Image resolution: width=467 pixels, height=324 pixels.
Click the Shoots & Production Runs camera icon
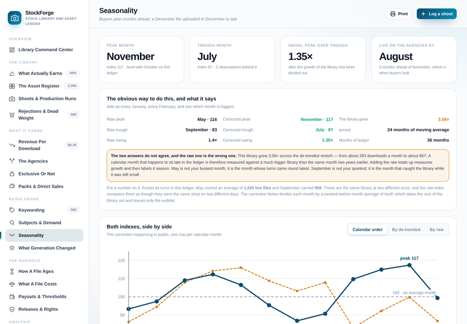pyautogui.click(x=12, y=98)
